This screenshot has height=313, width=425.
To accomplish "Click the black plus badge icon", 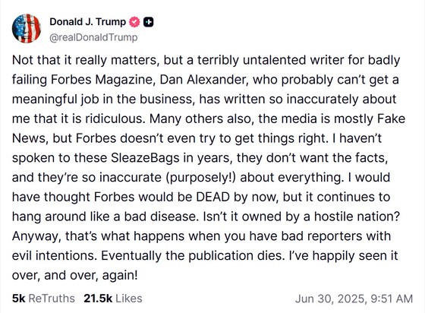I will [x=148, y=22].
